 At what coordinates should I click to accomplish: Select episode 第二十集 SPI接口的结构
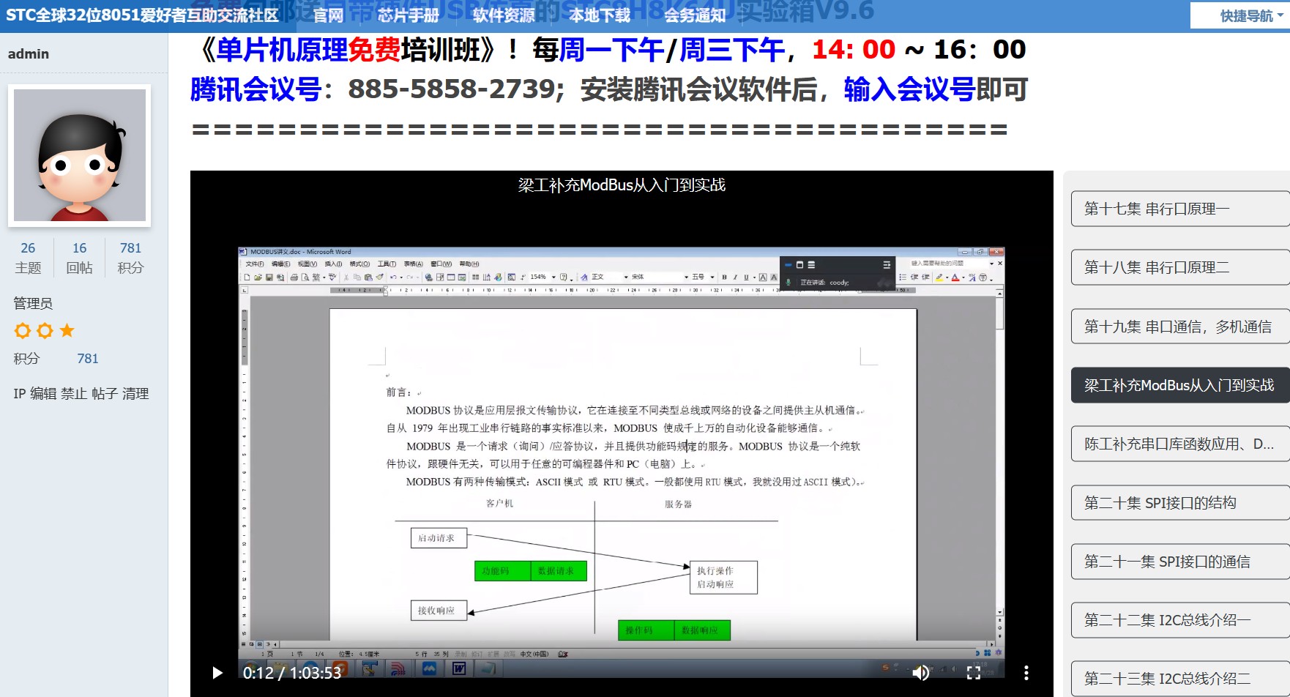coord(1180,503)
